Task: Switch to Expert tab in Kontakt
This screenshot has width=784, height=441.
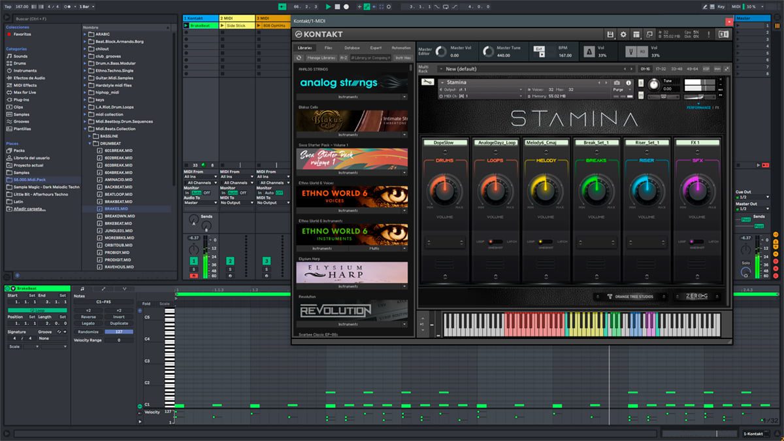Action: 376,48
